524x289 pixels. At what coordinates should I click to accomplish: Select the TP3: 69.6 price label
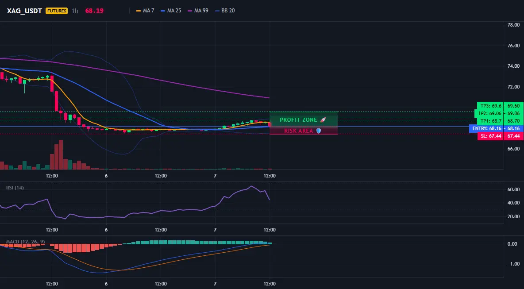(x=491, y=106)
